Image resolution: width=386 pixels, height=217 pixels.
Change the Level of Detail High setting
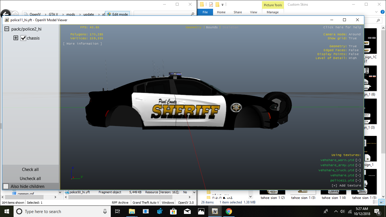coord(353,58)
